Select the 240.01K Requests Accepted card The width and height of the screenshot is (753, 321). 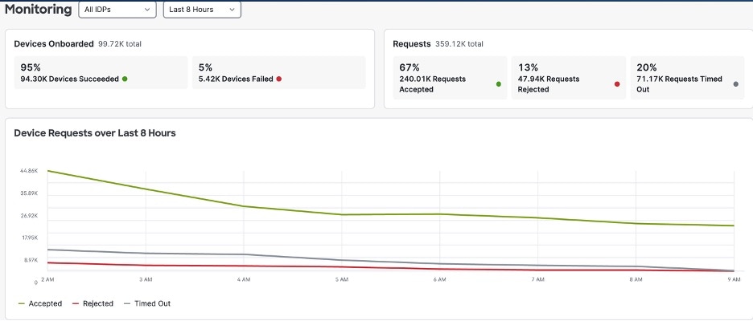(450, 78)
